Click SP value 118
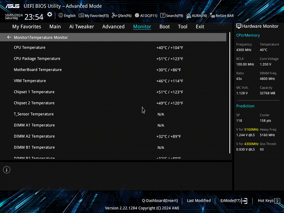The height and width of the screenshot is (213, 284). coord(239,121)
